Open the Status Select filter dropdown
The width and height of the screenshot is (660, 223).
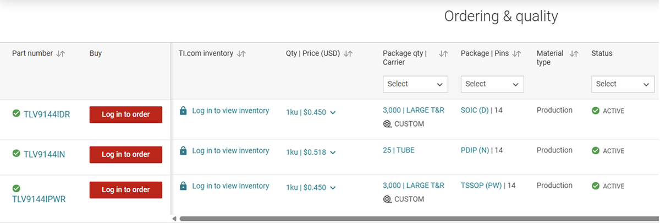623,84
